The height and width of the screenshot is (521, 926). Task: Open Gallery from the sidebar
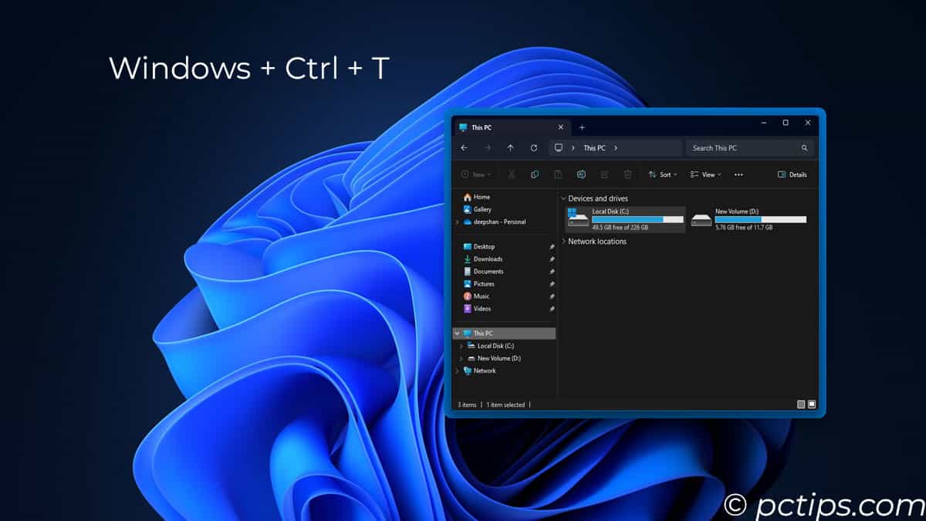482,209
